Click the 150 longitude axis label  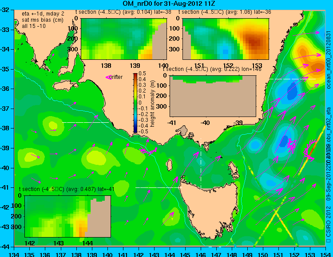click(x=263, y=254)
